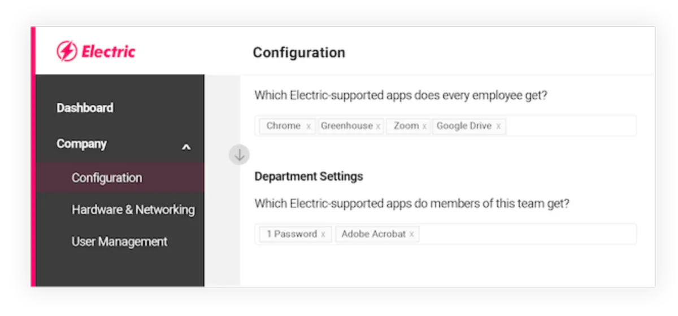This screenshot has height=316, width=678.
Task: Click the Department Settings heading
Action: pos(308,177)
